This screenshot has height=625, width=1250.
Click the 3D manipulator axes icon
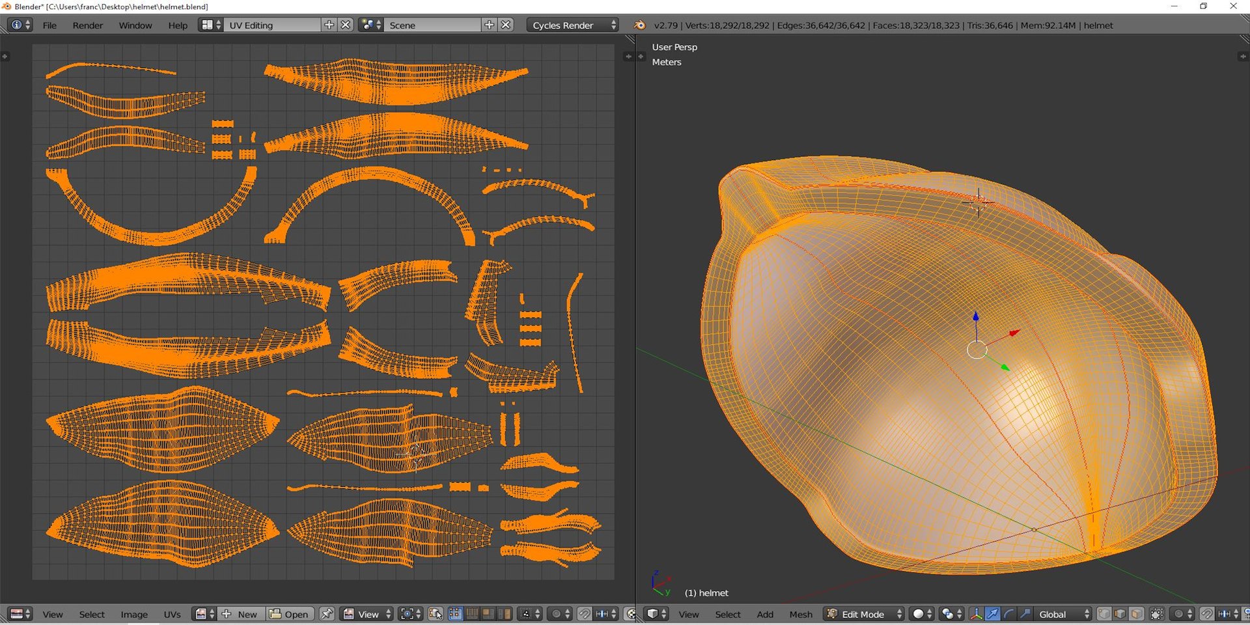tap(977, 614)
